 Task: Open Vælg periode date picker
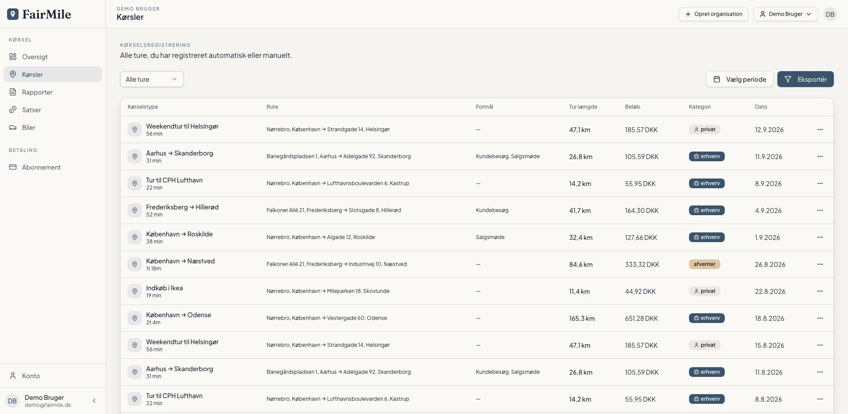(739, 79)
